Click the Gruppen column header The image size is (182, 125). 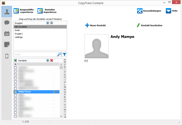pos(18,23)
